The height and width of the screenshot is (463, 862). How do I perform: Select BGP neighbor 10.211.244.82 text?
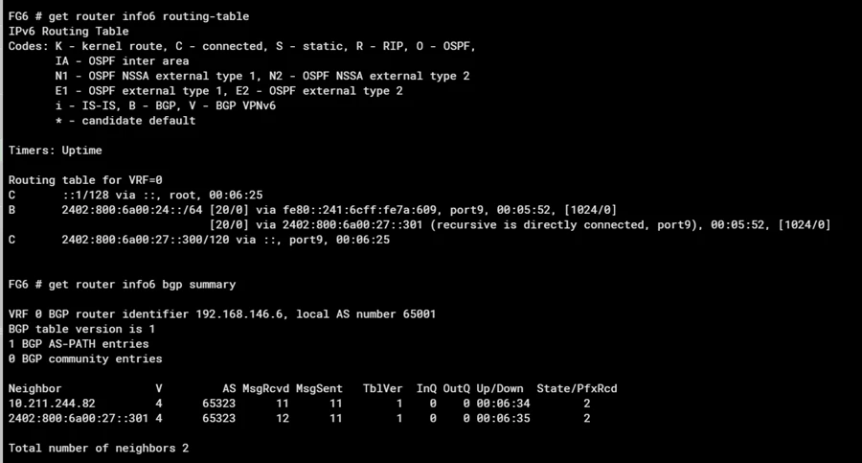coord(52,404)
